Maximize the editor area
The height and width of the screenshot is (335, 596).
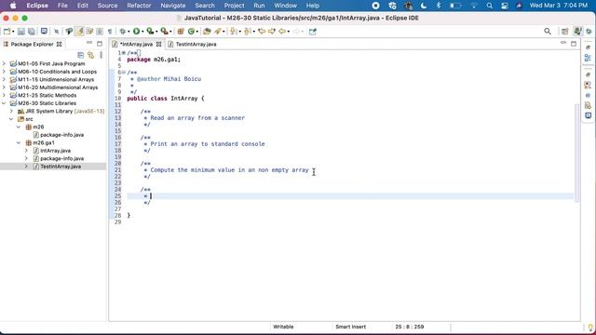(574, 44)
